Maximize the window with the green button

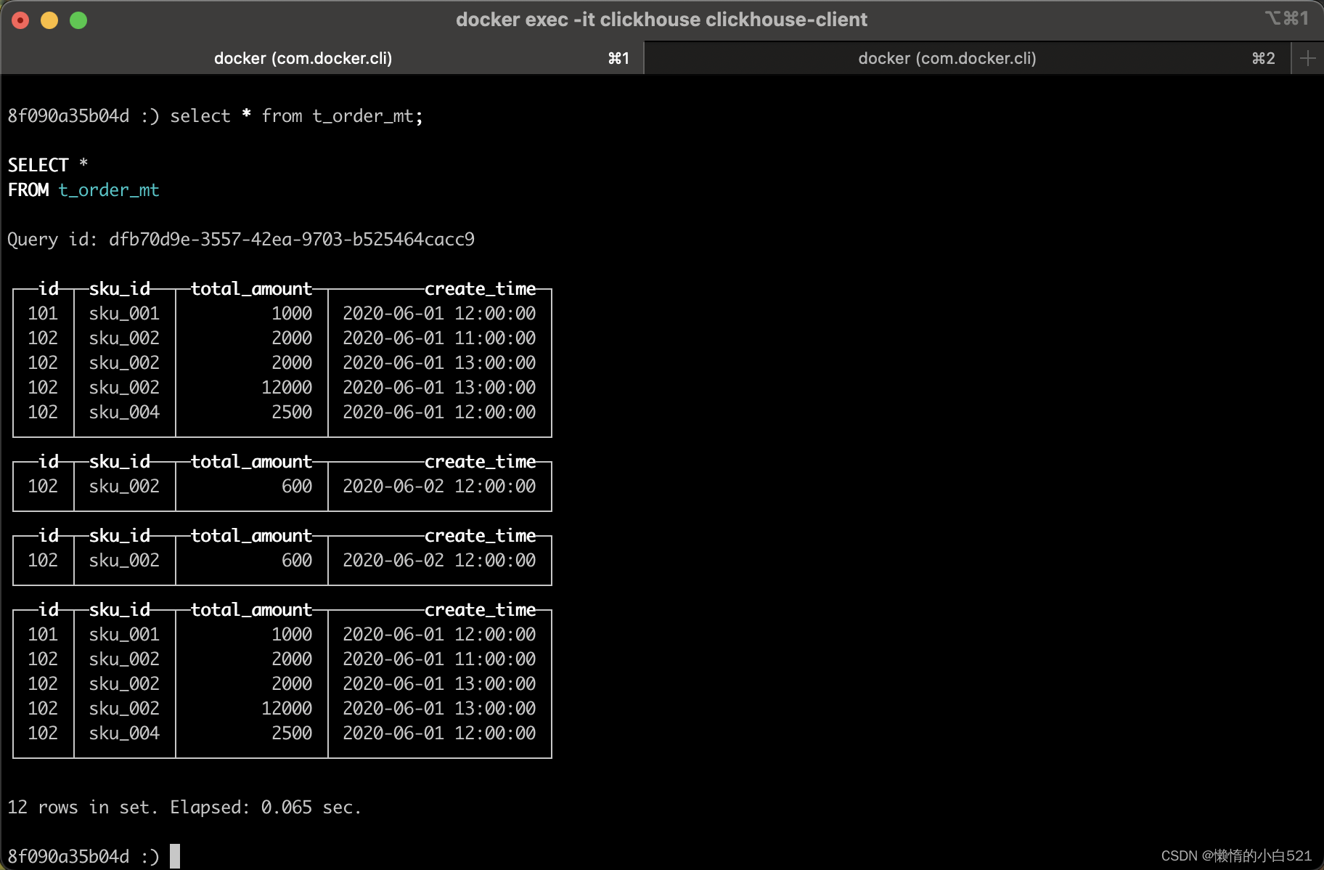78,20
